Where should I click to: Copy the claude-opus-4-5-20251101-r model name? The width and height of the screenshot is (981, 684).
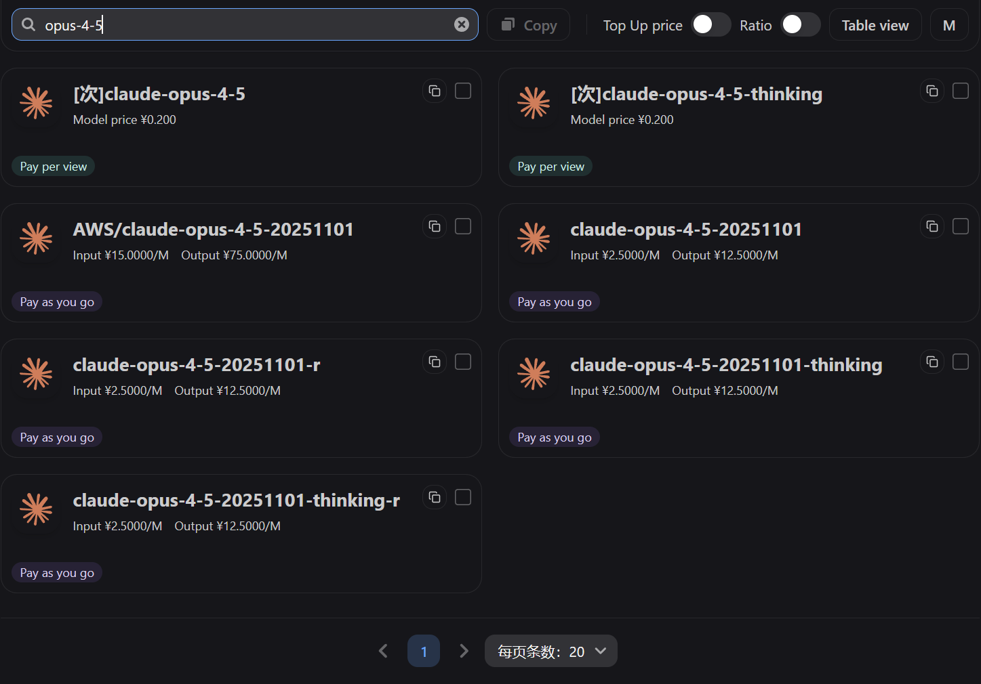pyautogui.click(x=435, y=362)
